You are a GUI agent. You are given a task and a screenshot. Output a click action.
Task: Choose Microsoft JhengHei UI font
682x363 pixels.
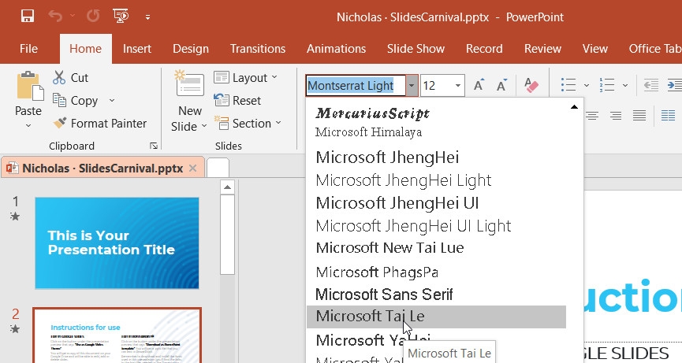(436, 203)
